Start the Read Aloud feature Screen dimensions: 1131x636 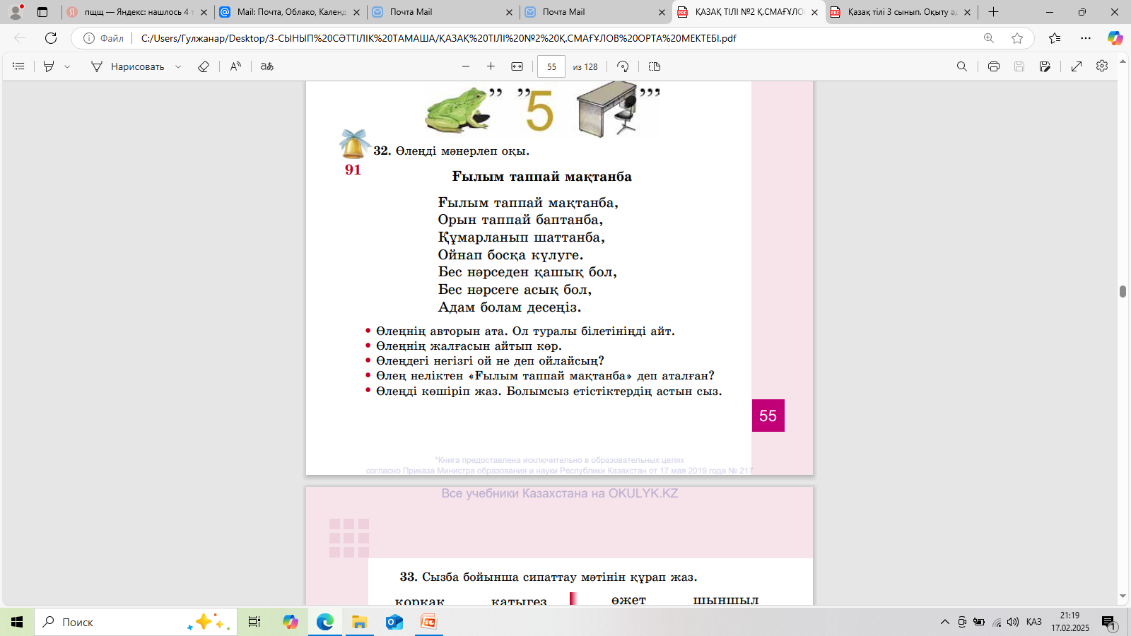pos(235,66)
